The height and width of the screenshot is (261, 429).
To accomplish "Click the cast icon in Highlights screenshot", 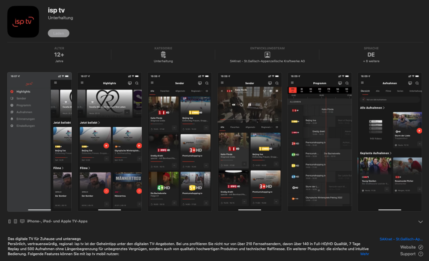I will pos(130,83).
